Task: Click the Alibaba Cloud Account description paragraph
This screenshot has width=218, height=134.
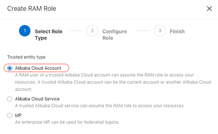Action: [x=104, y=82]
